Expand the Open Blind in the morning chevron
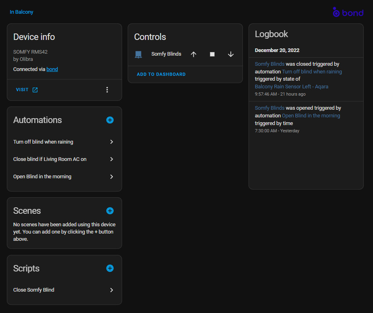This screenshot has width=373, height=313. [112, 177]
